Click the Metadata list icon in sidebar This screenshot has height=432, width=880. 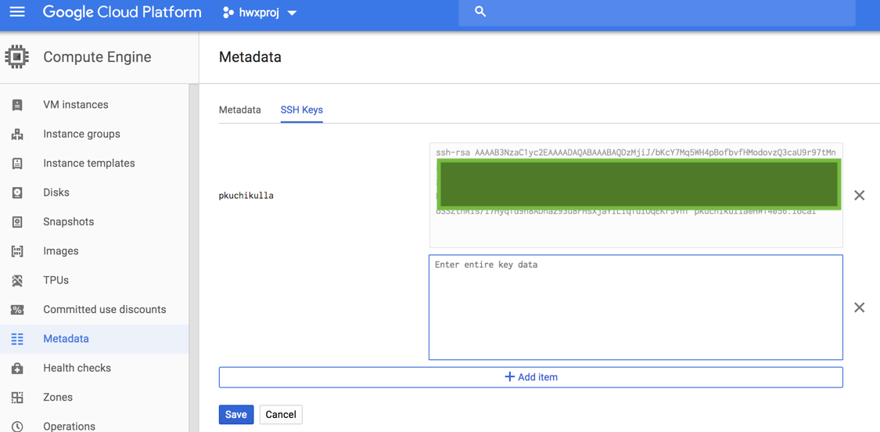[x=17, y=339]
